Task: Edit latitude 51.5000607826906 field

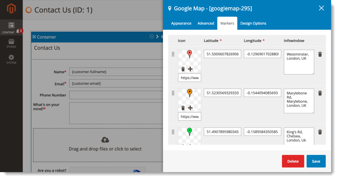Action: click(x=222, y=54)
